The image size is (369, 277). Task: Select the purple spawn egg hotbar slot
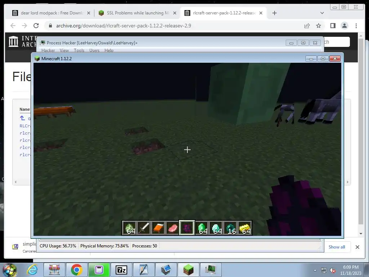[x=187, y=228]
